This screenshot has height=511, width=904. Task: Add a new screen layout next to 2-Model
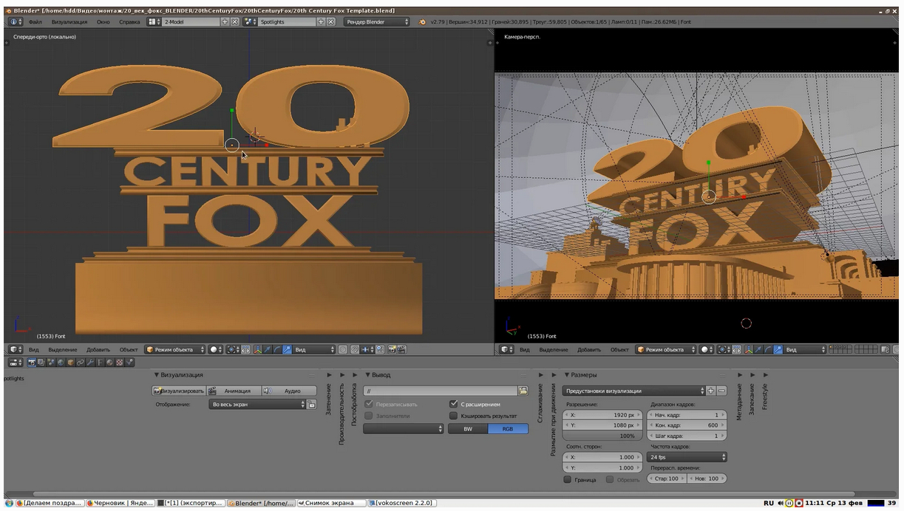[225, 22]
